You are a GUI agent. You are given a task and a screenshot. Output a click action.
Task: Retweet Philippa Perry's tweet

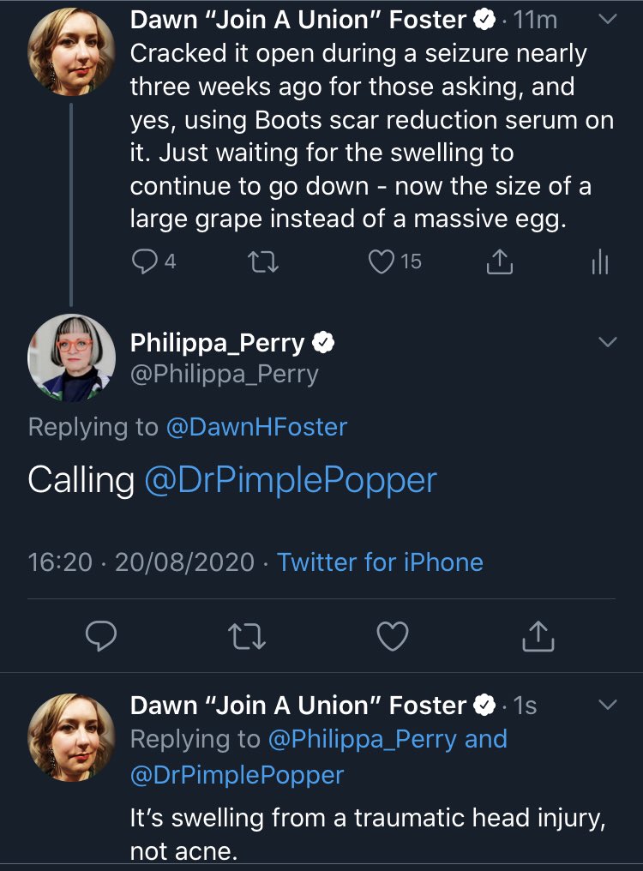pos(246,635)
